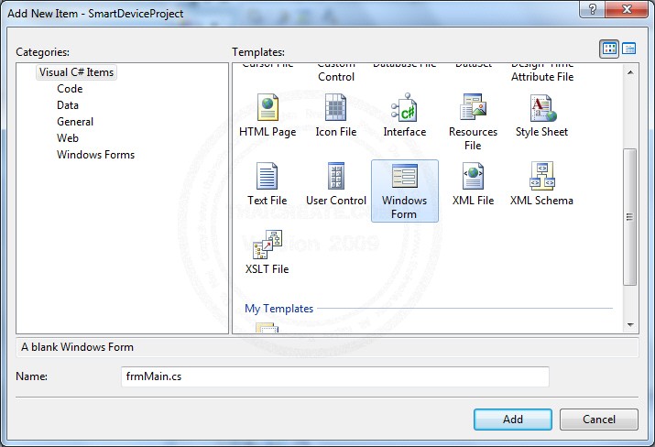Screen dimensions: 655x447
Task: Select the Icon File template icon
Action: click(336, 107)
